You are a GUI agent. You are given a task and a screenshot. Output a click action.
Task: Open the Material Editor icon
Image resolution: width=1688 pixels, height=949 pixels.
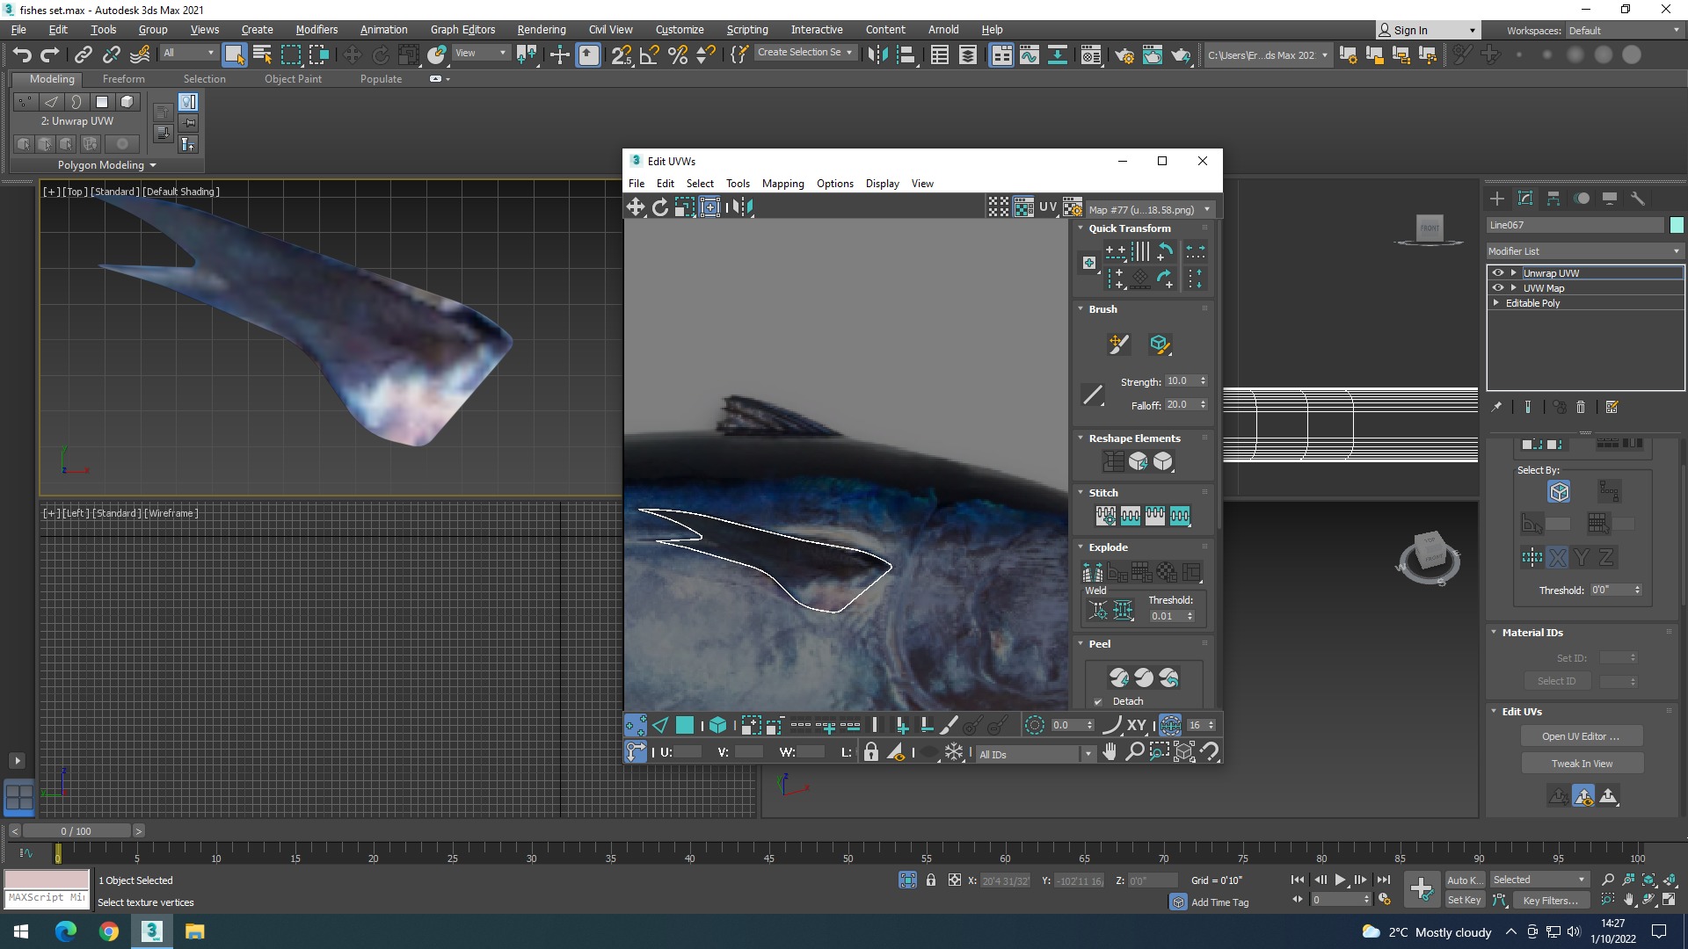click(x=1091, y=54)
